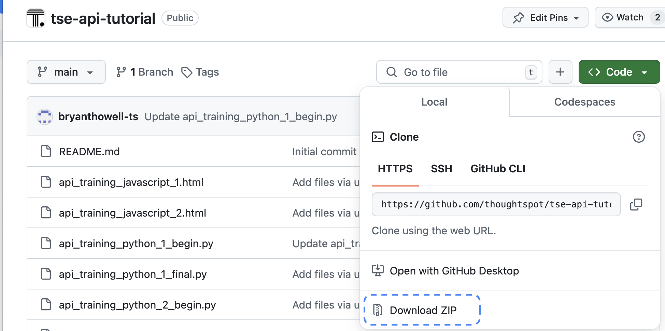Click the tse-api-tutorial repository logo
Image resolution: width=665 pixels, height=331 pixels.
(35, 18)
